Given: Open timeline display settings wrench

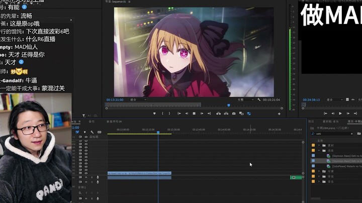Looking at the screenshot, I should tap(92, 132).
